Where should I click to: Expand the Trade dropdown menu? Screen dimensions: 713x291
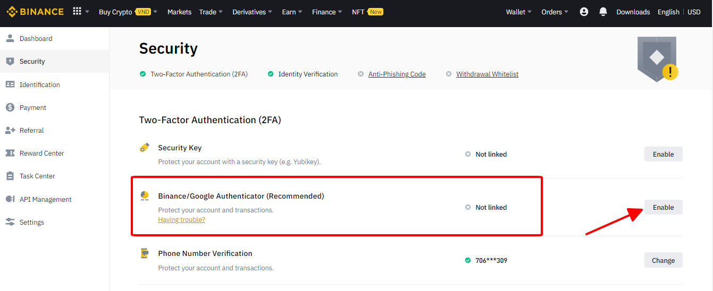click(x=211, y=12)
